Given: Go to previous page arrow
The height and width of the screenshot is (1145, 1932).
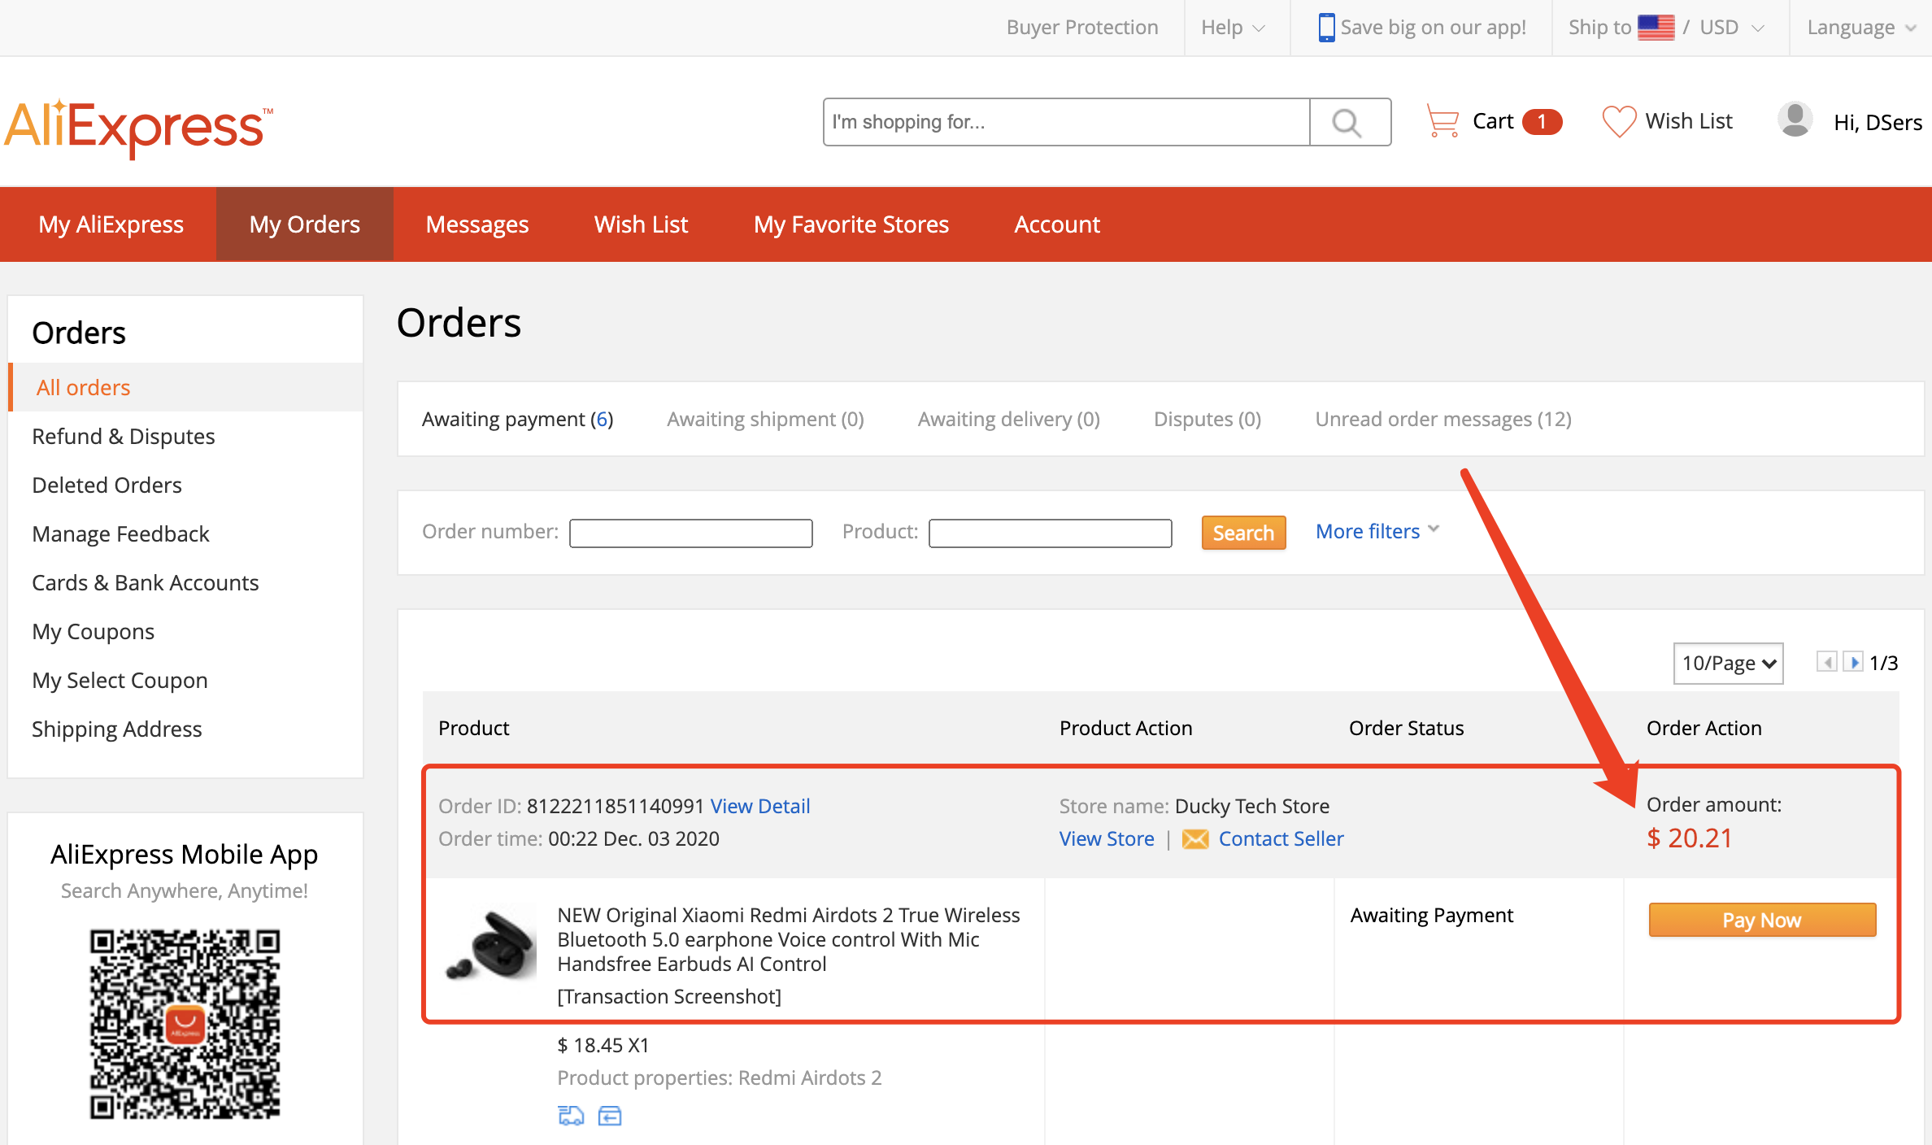Looking at the screenshot, I should tap(1826, 662).
